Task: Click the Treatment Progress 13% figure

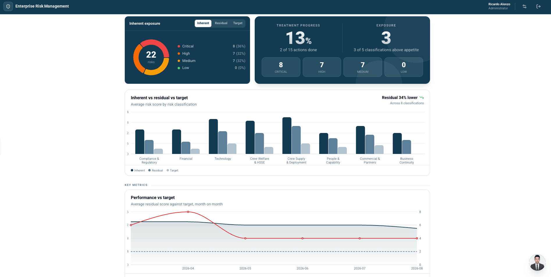Action: pyautogui.click(x=299, y=38)
